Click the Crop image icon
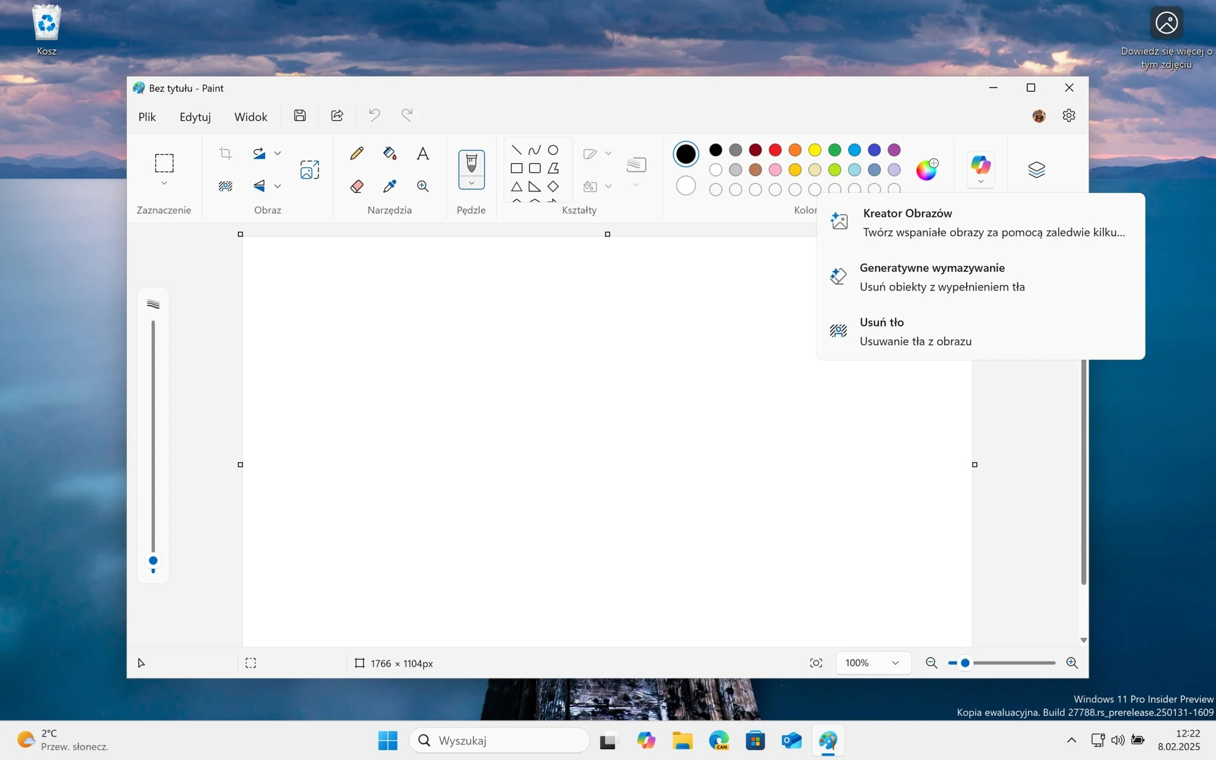The height and width of the screenshot is (760, 1216). (x=226, y=153)
